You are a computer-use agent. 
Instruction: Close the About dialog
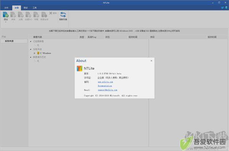[x=151, y=61]
